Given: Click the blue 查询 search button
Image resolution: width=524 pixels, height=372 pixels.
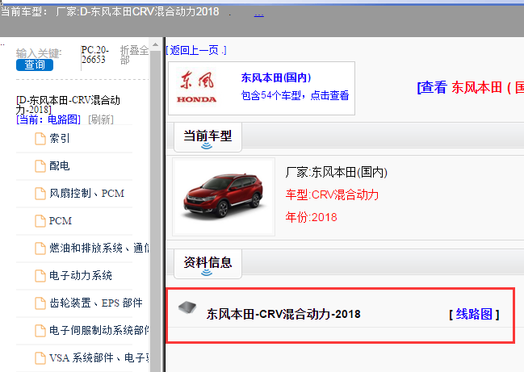Looking at the screenshot, I should click(35, 65).
